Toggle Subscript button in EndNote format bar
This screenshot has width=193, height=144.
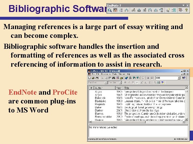pos(146,82)
